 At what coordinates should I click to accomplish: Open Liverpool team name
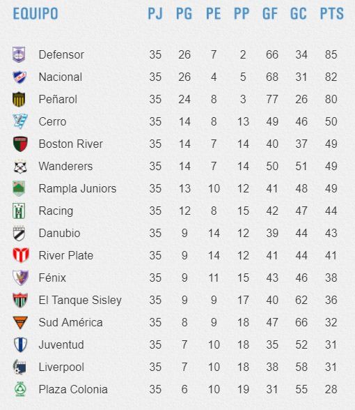pos(61,367)
